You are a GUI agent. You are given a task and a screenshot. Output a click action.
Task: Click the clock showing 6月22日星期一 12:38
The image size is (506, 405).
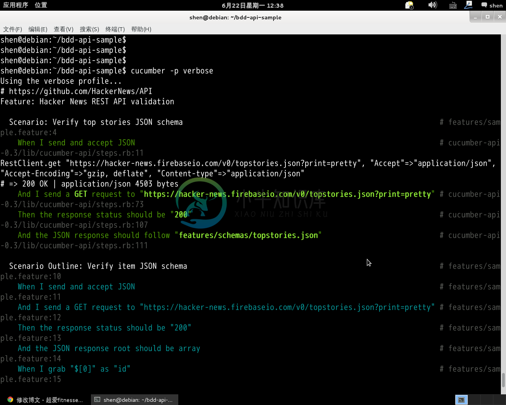[x=253, y=6]
